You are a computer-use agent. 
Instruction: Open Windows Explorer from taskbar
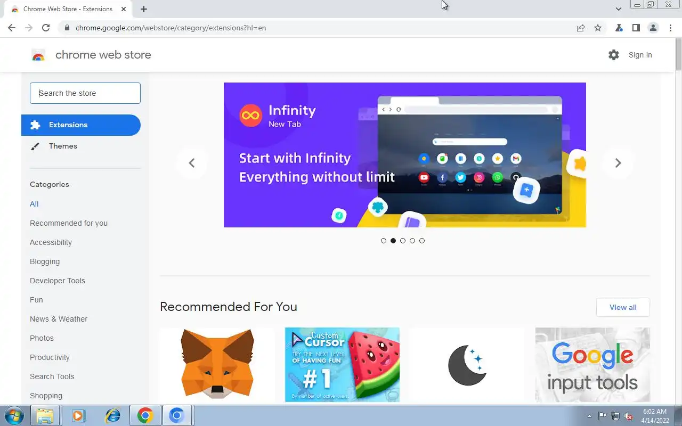coord(45,415)
